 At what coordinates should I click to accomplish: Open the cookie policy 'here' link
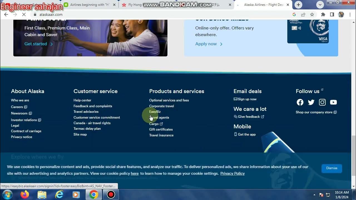point(135,174)
